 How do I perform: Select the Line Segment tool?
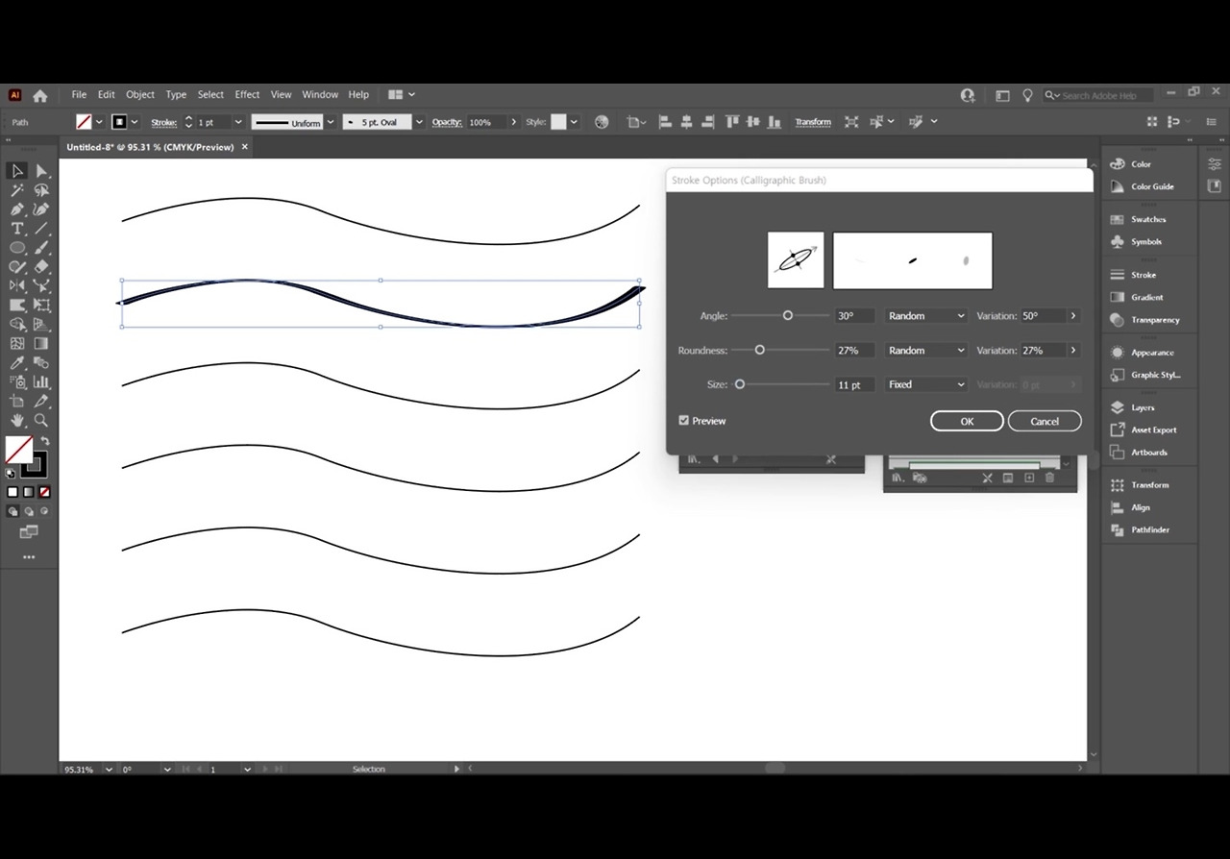pos(41,229)
